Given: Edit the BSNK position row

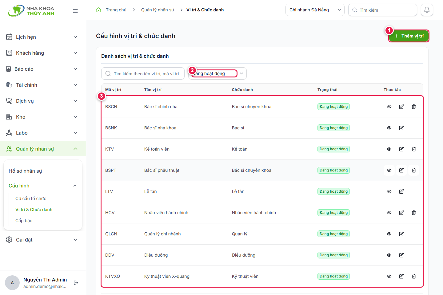Looking at the screenshot, I should click(401, 128).
